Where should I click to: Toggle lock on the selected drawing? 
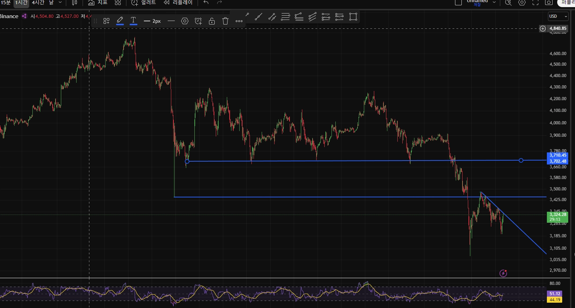(x=212, y=21)
